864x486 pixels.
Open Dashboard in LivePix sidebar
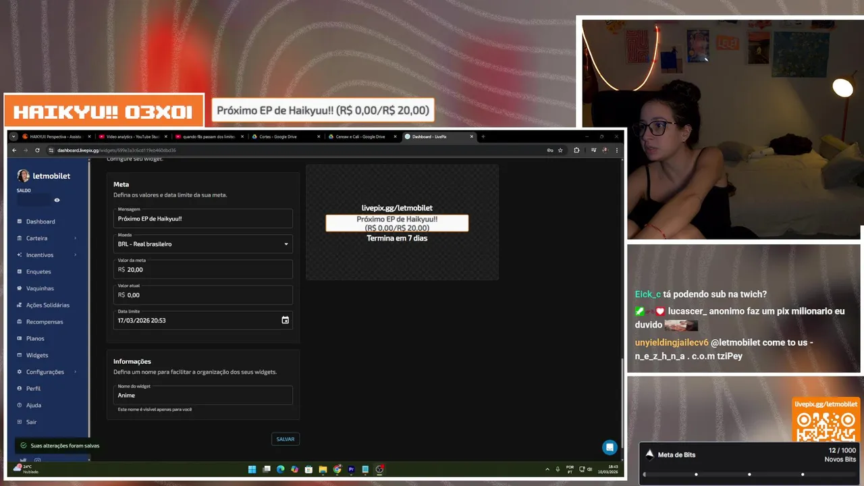[x=40, y=221]
